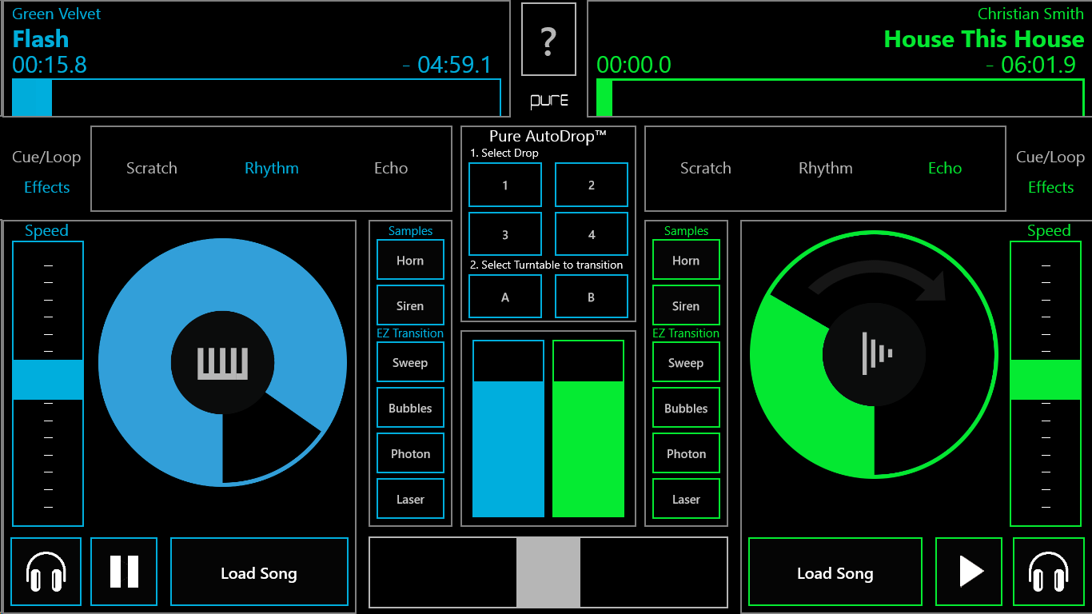The height and width of the screenshot is (614, 1092).
Task: Click the left deck blue Speed slider handle
Action: (48, 380)
